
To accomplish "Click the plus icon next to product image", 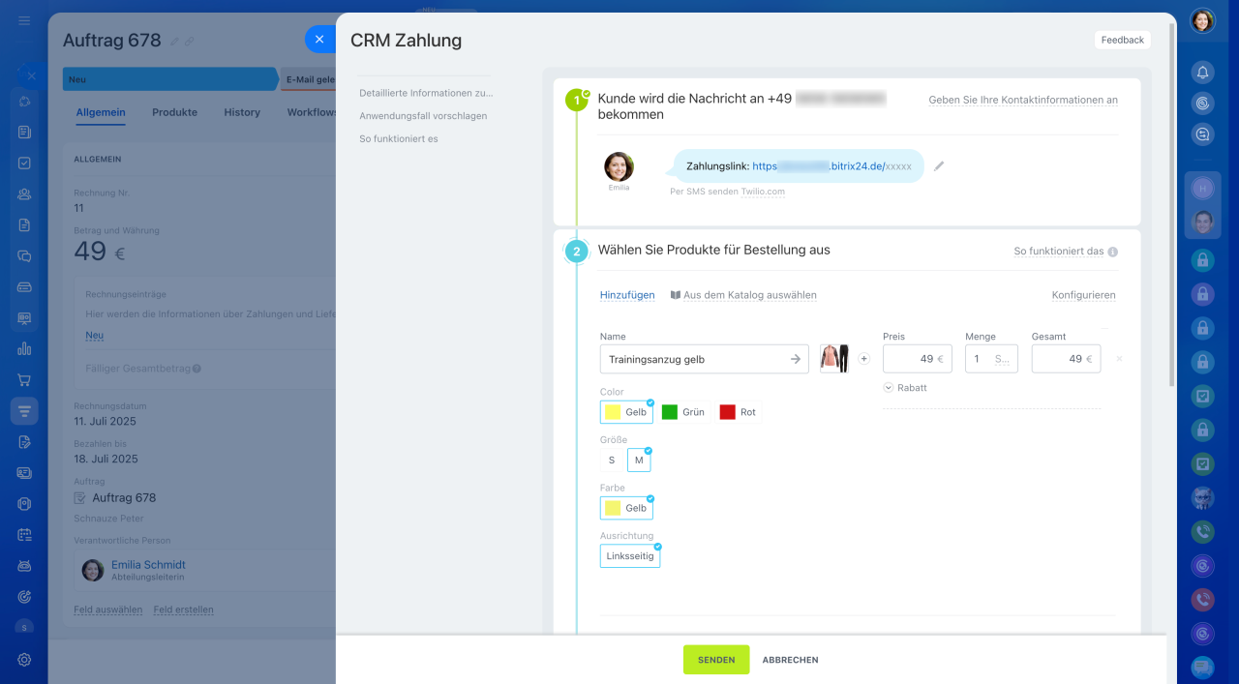I will (x=864, y=359).
